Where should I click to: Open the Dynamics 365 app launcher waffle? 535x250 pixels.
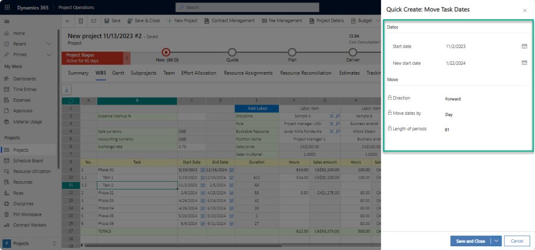pyautogui.click(x=7, y=7)
